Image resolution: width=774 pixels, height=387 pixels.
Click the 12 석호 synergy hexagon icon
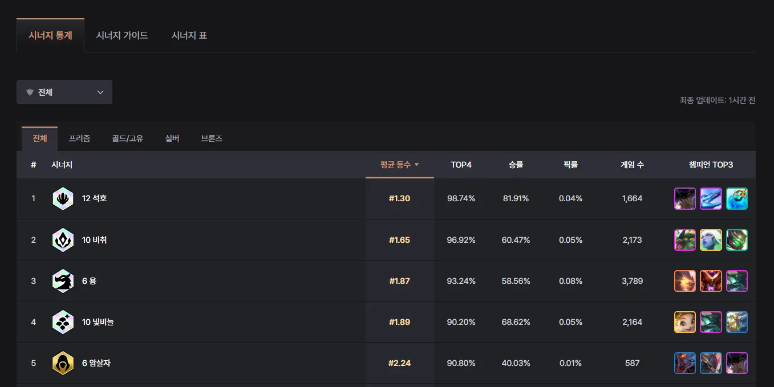[63, 199]
